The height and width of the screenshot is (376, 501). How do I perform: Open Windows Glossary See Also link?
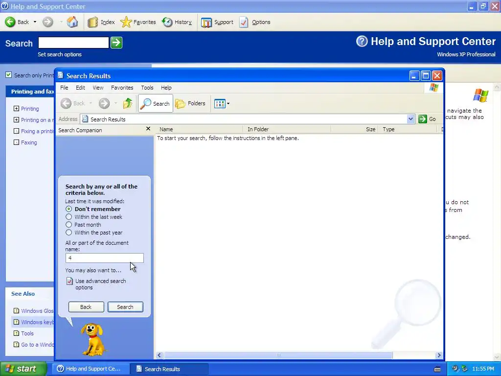[x=37, y=311]
